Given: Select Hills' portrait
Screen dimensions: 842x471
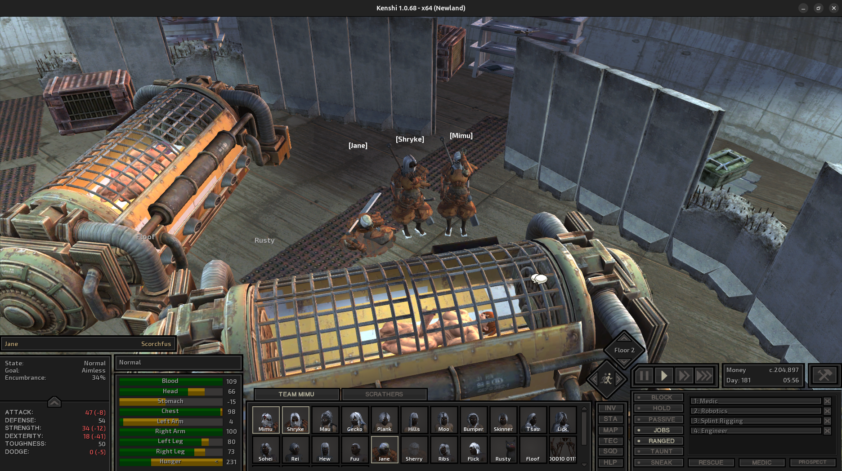Looking at the screenshot, I should coord(414,420).
